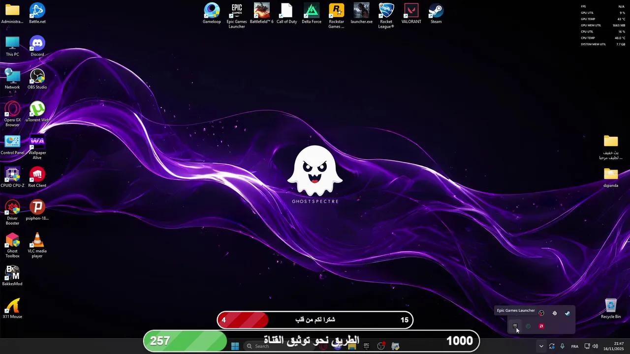
Task: Select the Rocket League desktop shortcut
Action: click(x=386, y=16)
